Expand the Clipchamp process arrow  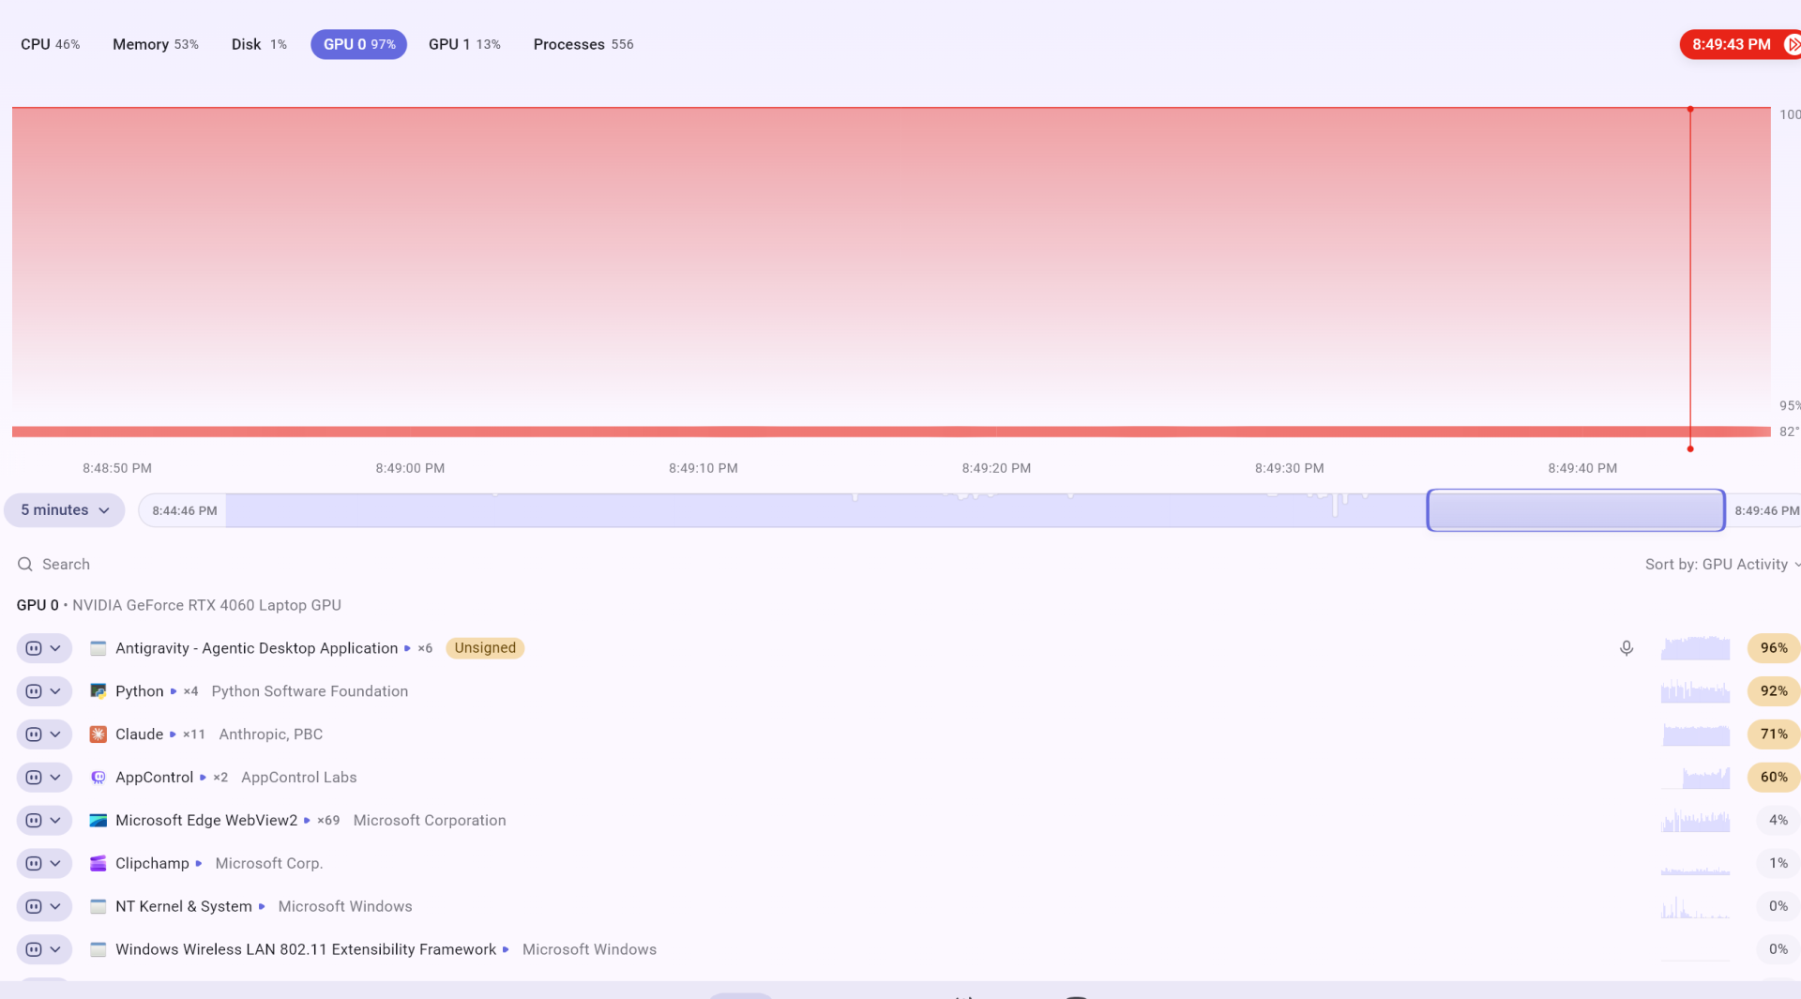click(x=199, y=864)
